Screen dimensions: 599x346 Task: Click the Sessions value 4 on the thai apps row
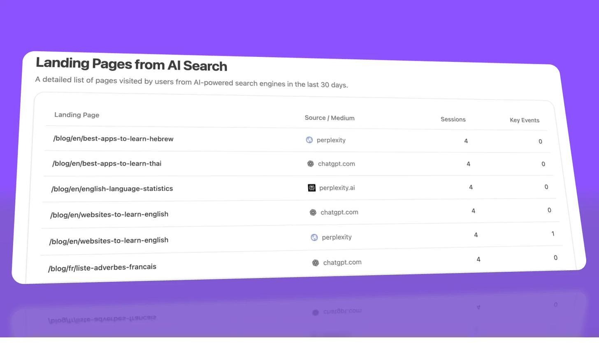tap(468, 164)
